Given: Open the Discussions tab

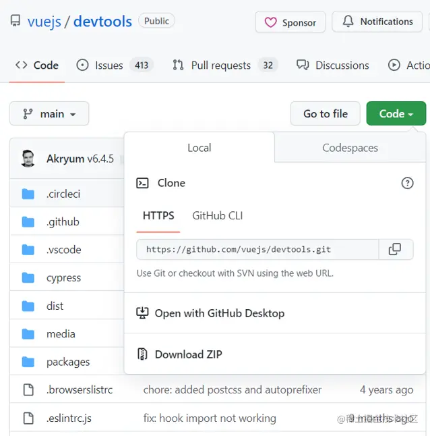Looking at the screenshot, I should coord(332,65).
